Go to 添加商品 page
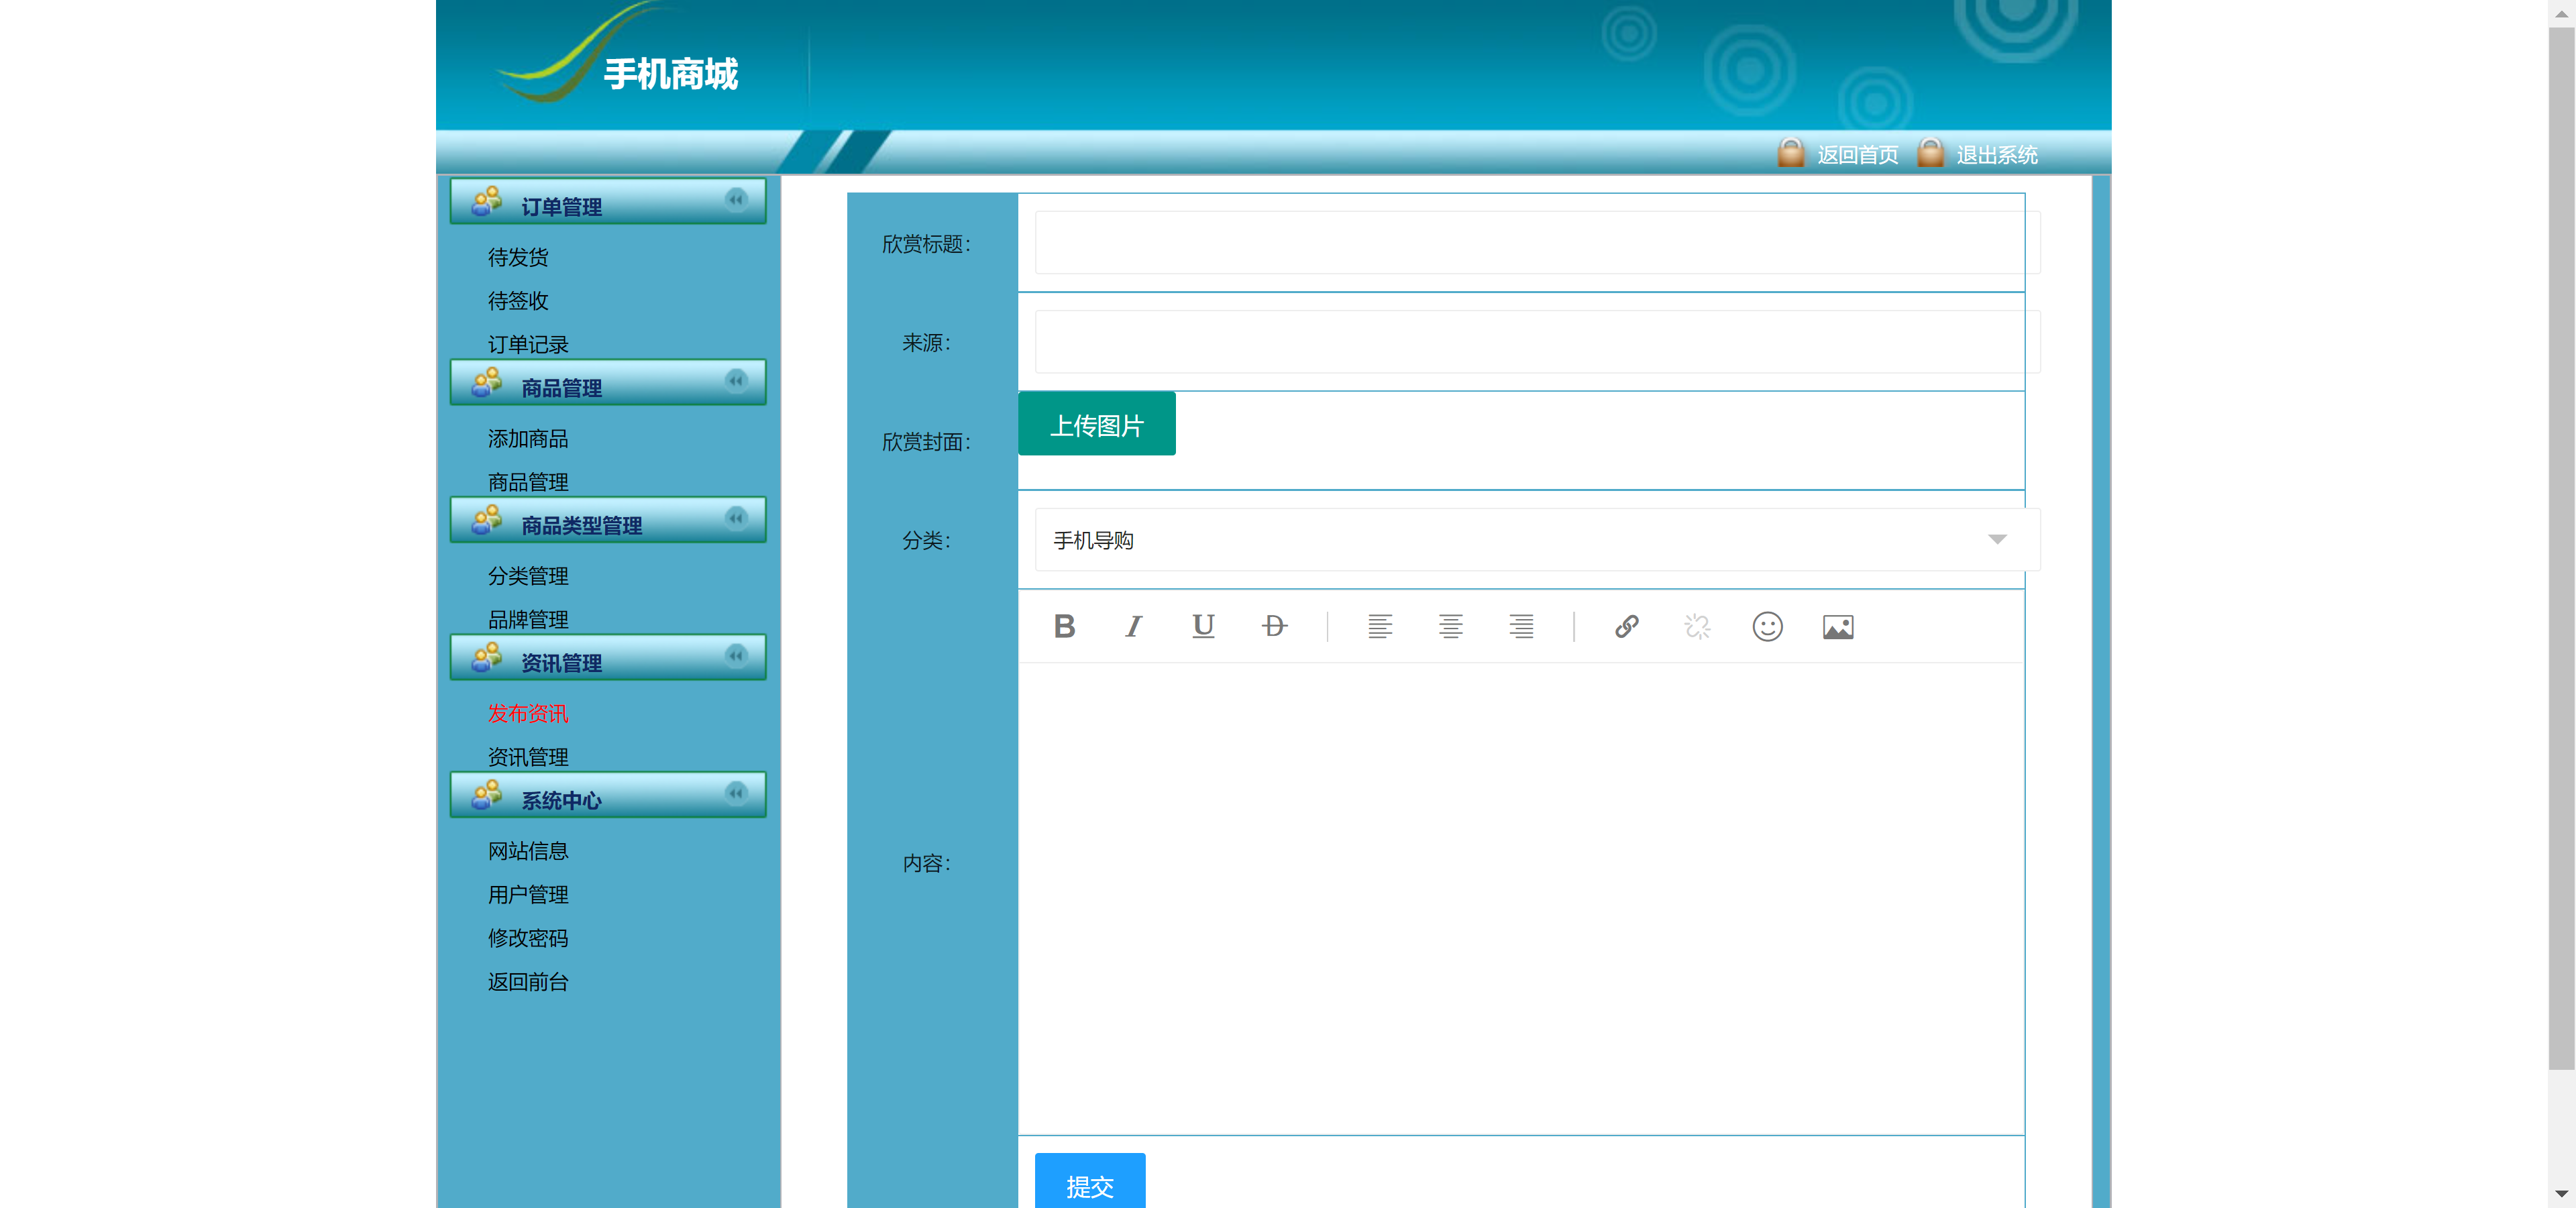 click(x=528, y=439)
